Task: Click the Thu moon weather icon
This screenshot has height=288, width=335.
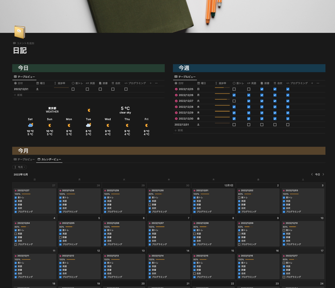Action: click(x=128, y=125)
